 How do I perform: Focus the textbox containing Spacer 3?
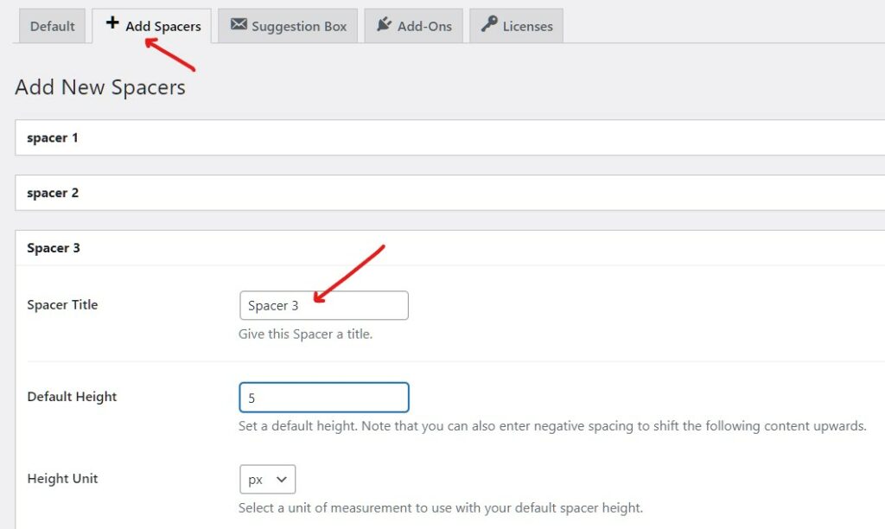pyautogui.click(x=323, y=305)
